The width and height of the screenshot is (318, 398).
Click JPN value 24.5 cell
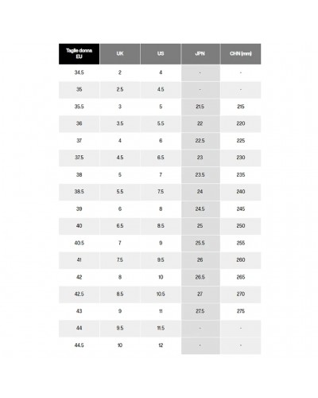[x=200, y=209]
